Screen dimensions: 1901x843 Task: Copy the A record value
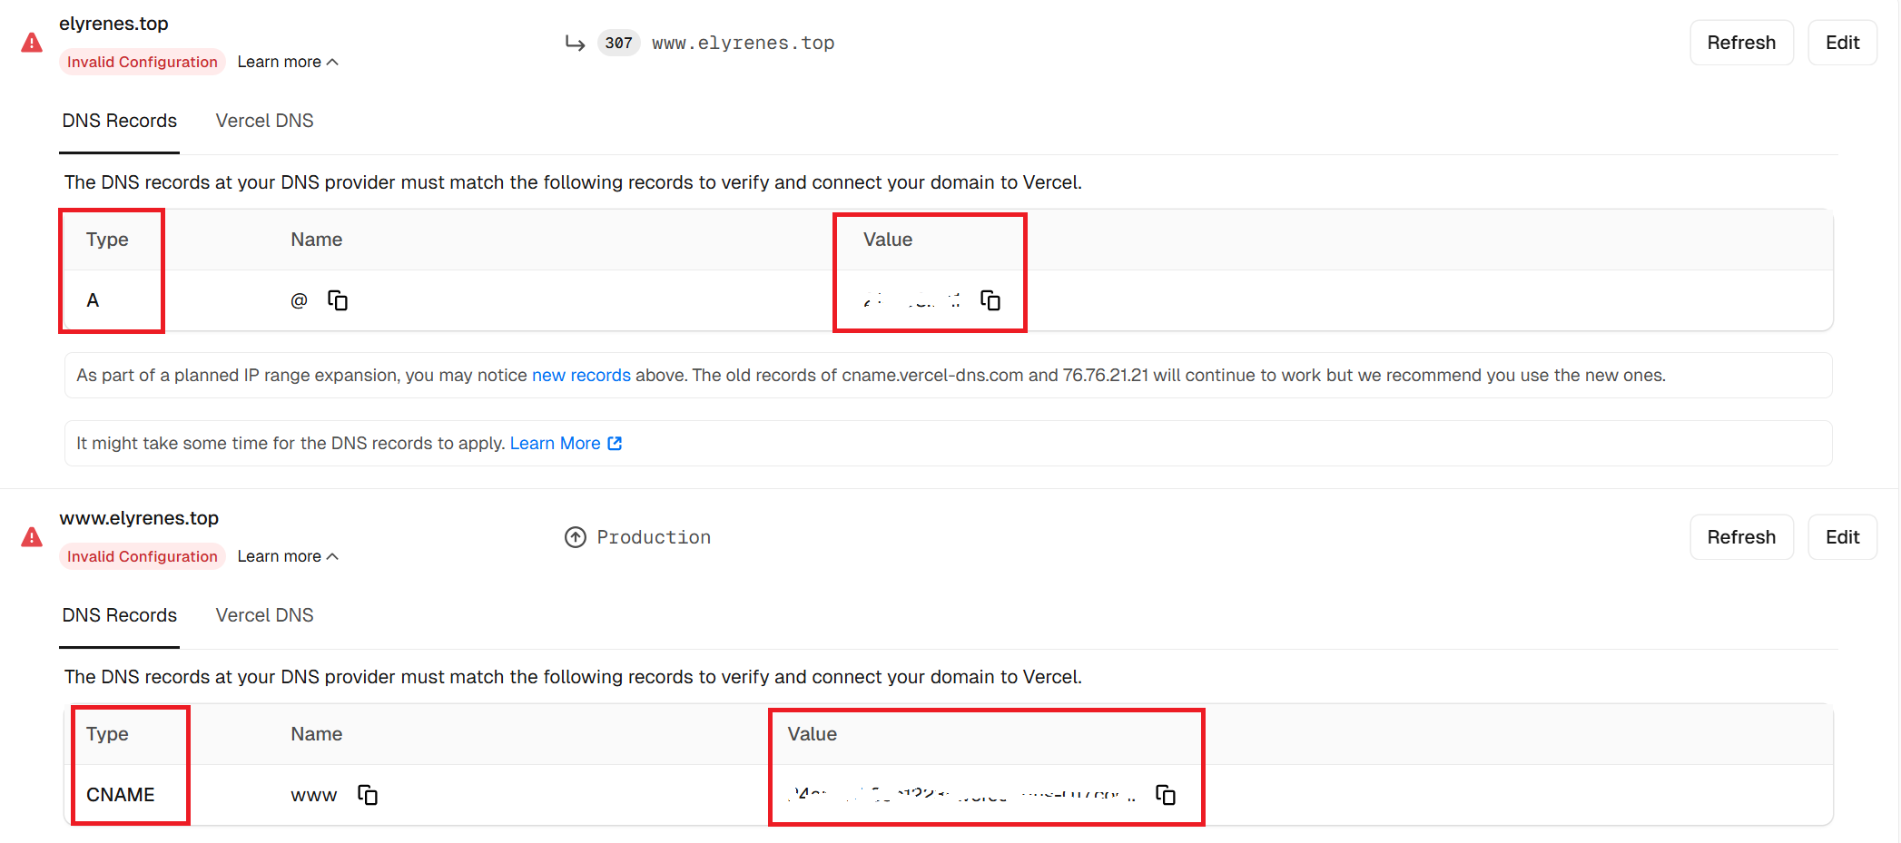[990, 300]
